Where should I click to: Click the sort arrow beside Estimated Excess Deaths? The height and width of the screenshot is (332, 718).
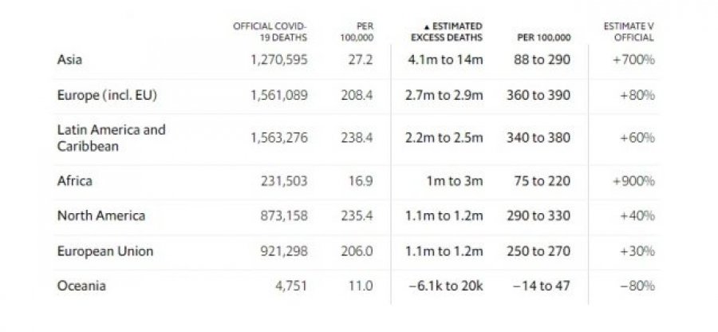pyautogui.click(x=427, y=26)
